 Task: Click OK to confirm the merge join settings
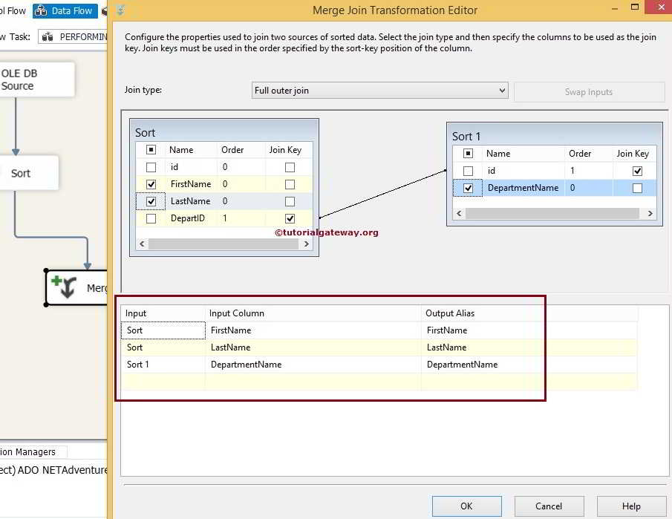coord(466,505)
